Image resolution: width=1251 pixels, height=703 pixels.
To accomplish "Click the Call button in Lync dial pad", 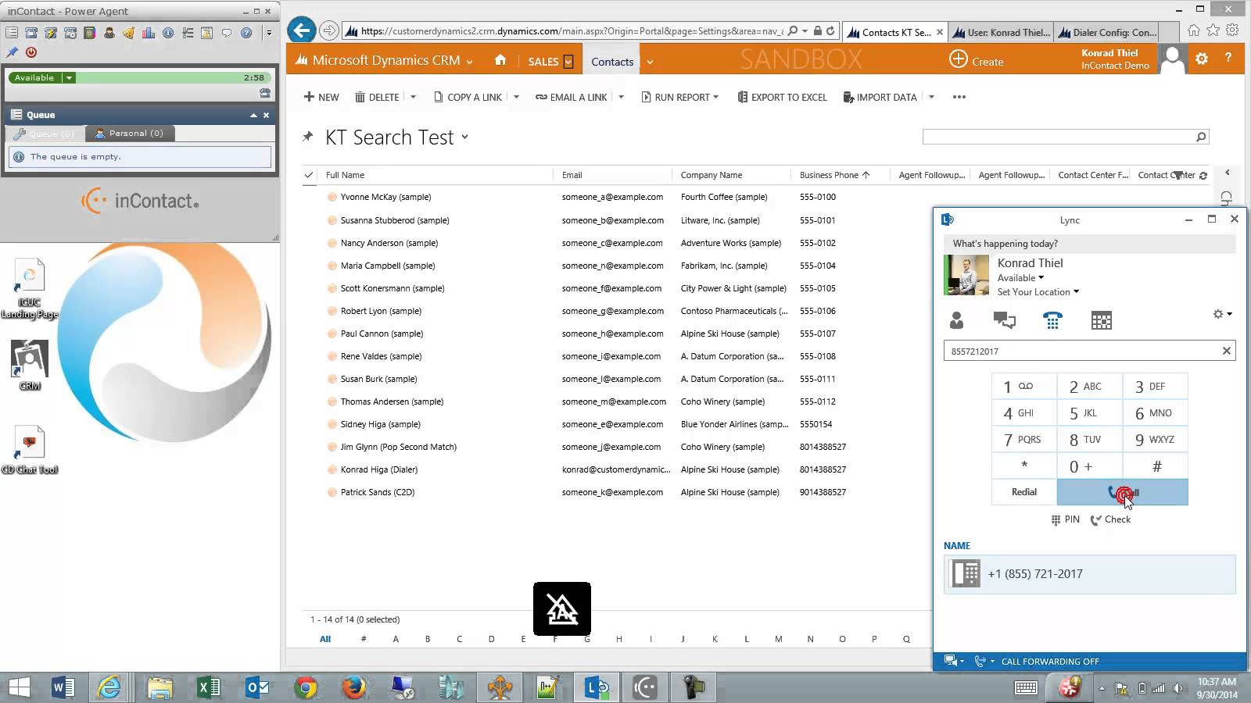I will tap(1122, 492).
